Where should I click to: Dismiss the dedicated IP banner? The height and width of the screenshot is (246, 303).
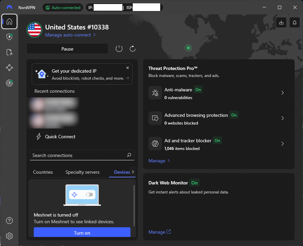127,68
